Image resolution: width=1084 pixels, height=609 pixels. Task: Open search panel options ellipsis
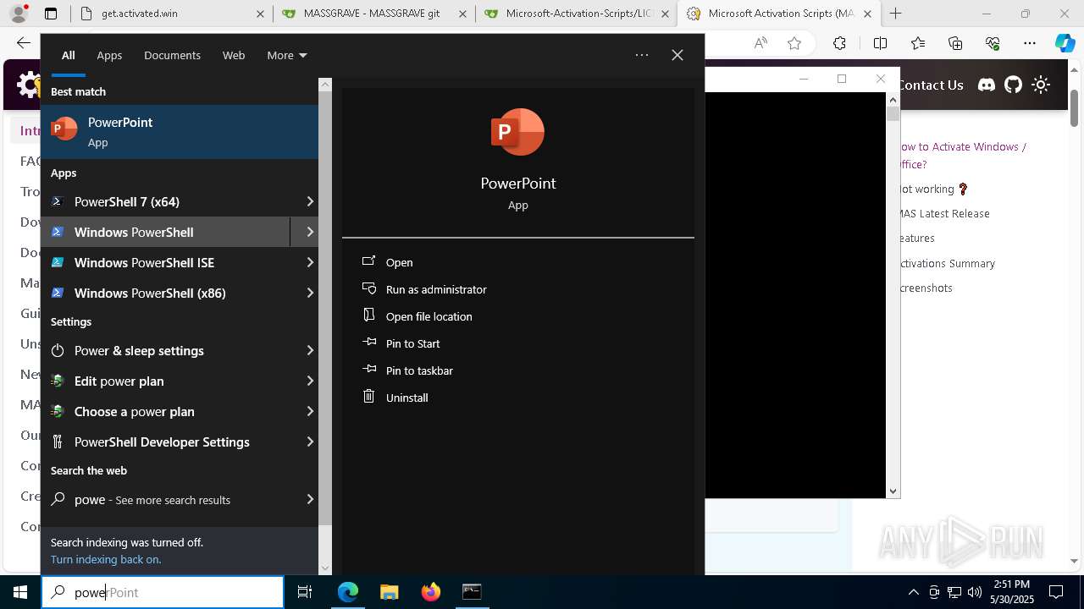point(642,55)
